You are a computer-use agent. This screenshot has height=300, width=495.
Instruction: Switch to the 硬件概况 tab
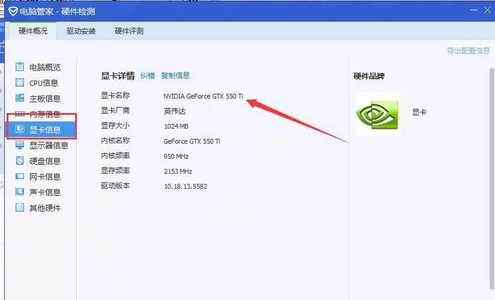[x=33, y=31]
